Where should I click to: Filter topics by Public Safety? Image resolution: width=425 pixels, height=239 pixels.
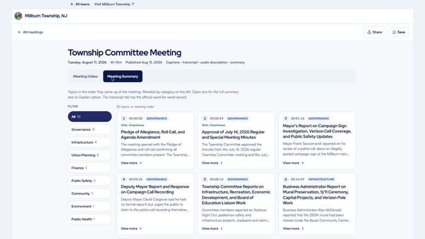(x=90, y=181)
